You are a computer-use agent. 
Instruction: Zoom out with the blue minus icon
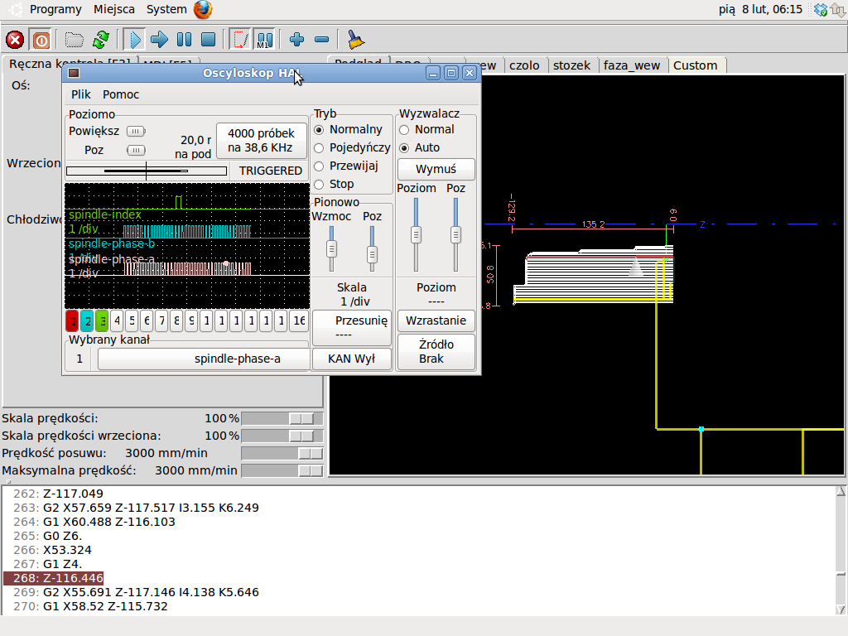[x=322, y=40]
